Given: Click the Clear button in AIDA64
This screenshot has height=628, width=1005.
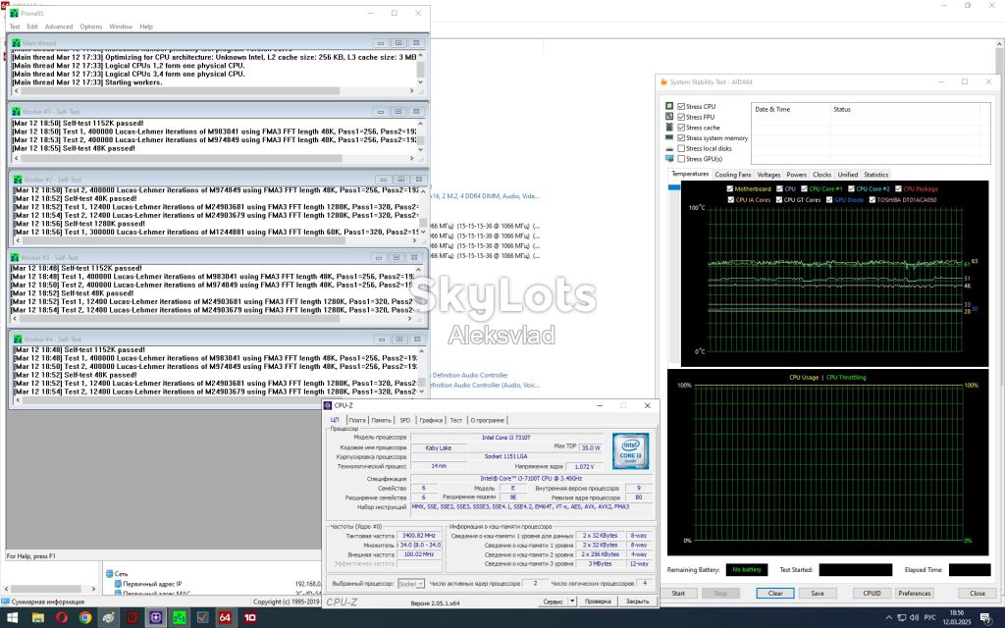Looking at the screenshot, I should click(x=775, y=594).
